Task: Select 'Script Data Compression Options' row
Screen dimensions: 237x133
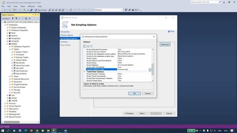Action: pyautogui.click(x=118, y=78)
